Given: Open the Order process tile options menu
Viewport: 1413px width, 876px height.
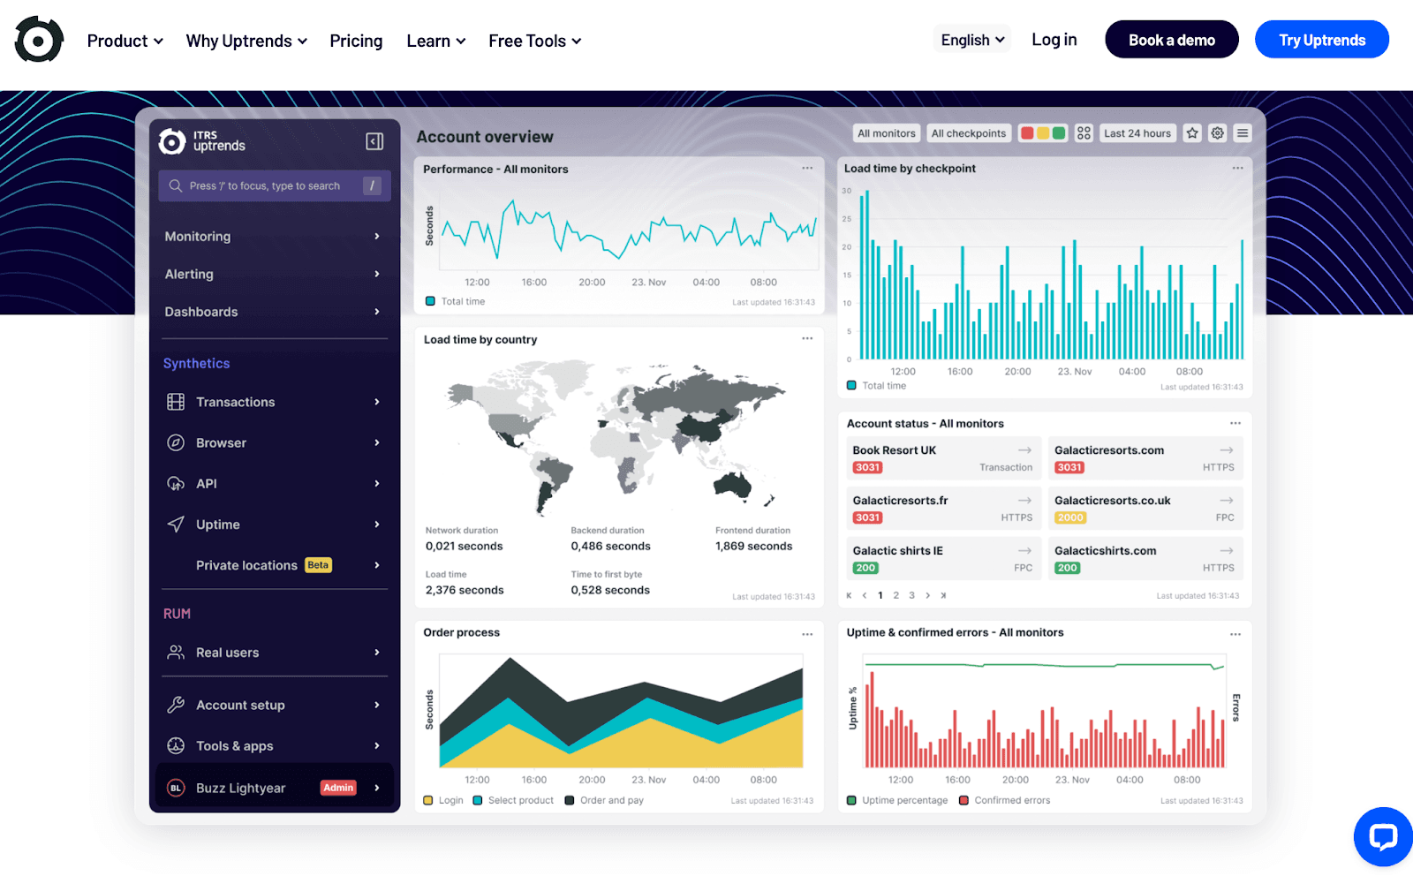Looking at the screenshot, I should point(807,634).
